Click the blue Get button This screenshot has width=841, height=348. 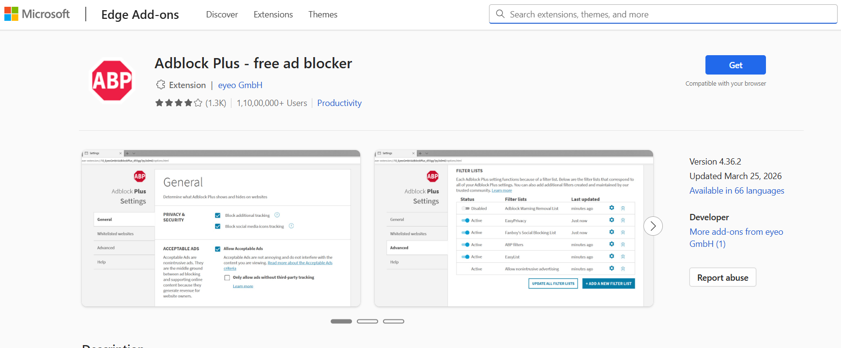click(735, 65)
